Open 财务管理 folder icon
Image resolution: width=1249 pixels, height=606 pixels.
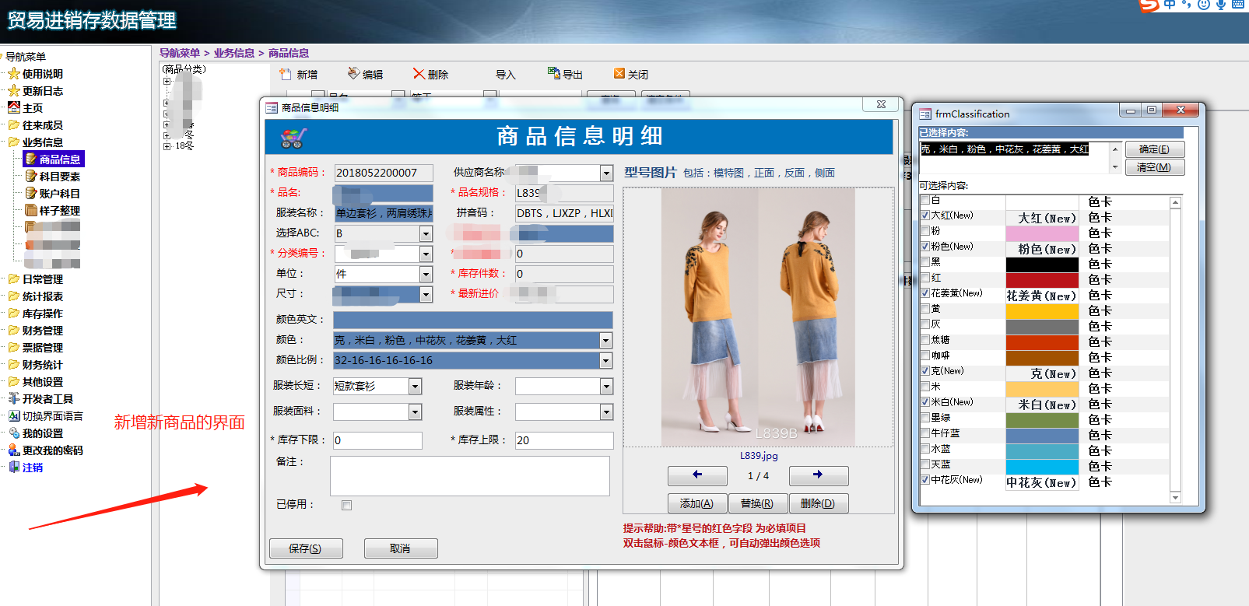pos(14,330)
